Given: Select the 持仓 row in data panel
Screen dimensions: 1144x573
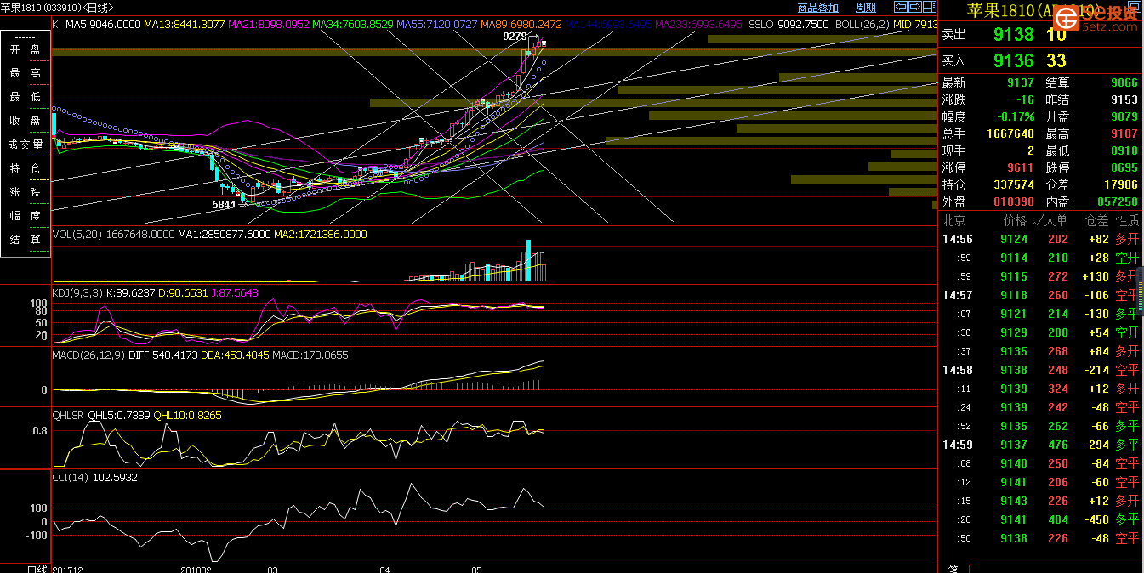Looking at the screenshot, I should click(25, 168).
